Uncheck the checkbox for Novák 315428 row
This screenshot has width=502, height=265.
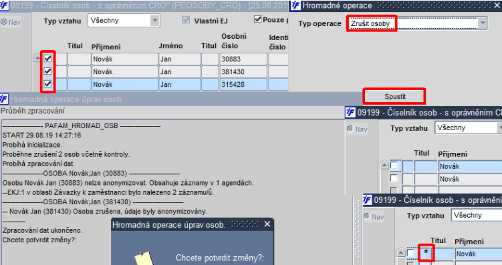(47, 83)
